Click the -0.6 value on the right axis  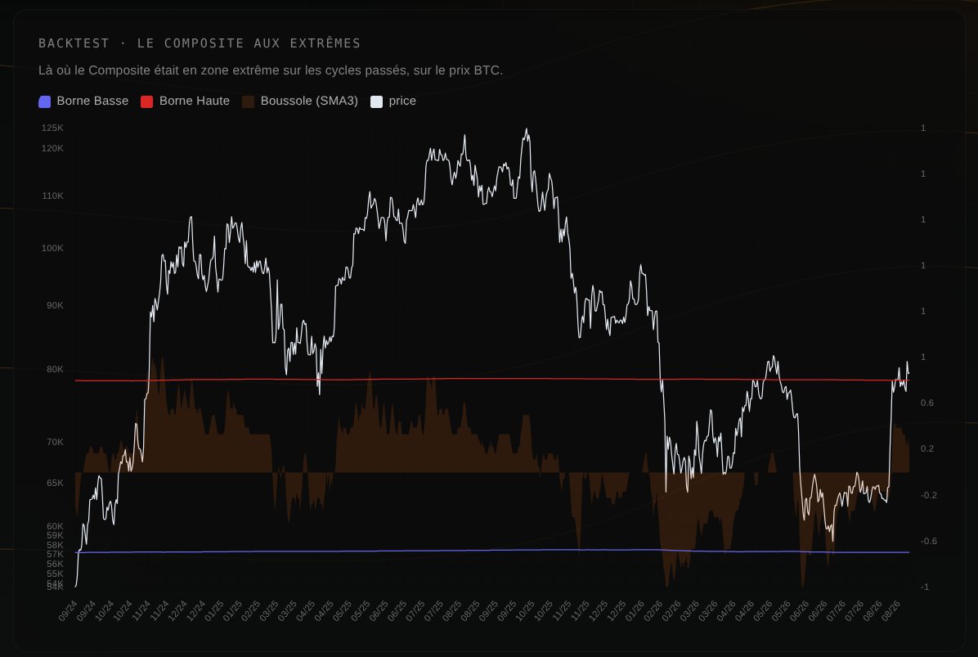coord(929,542)
